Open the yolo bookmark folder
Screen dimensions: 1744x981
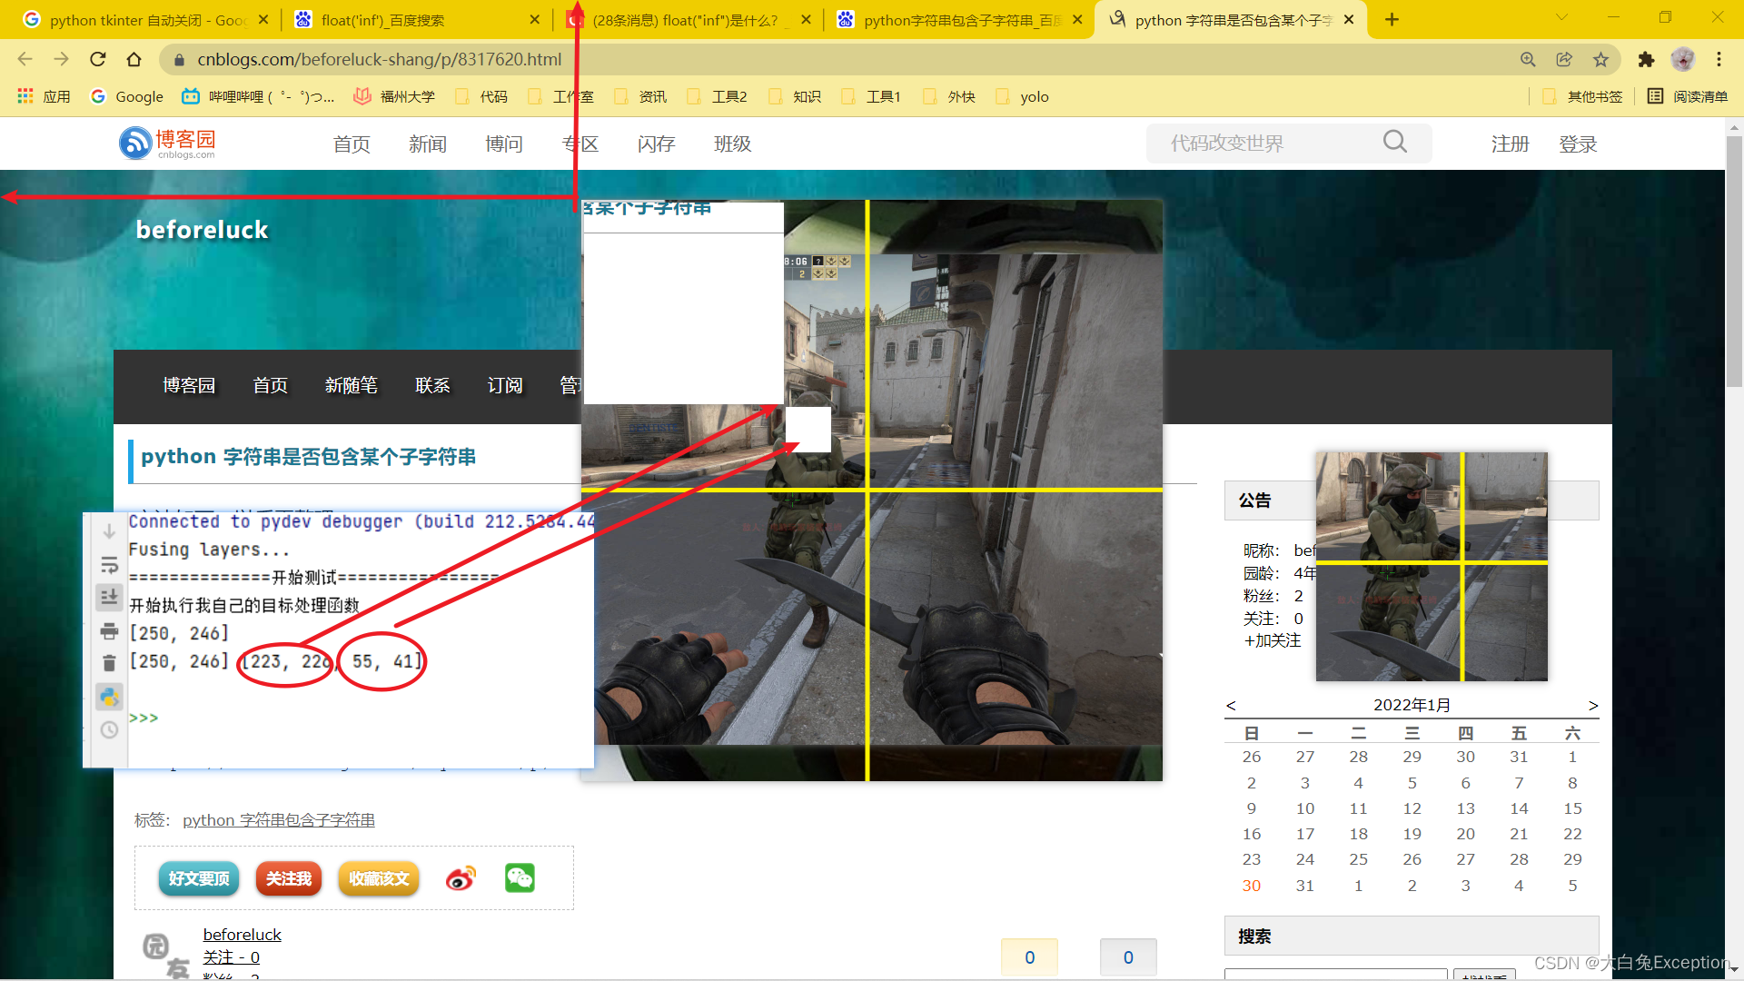click(x=1023, y=96)
